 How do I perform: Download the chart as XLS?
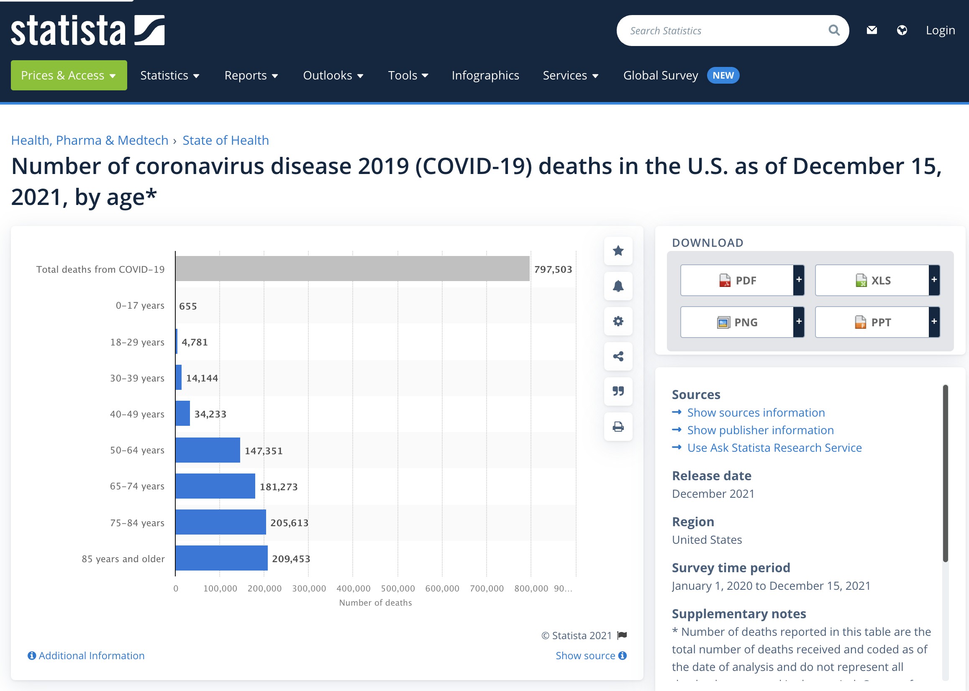pos(872,280)
